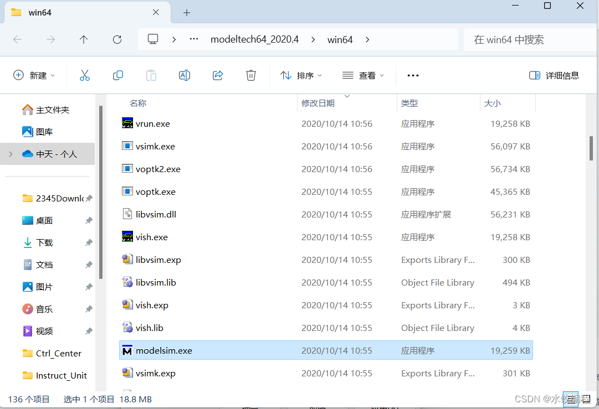599x409 pixels.
Task: Open Ctrl_Center folder in sidebar
Action: pyautogui.click(x=52, y=353)
